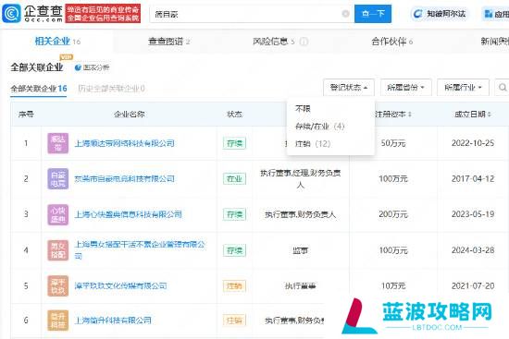Image resolution: width=509 pixels, height=339 pixels.
Task: Click the 2017-04-12 date cell
Action: (x=473, y=178)
